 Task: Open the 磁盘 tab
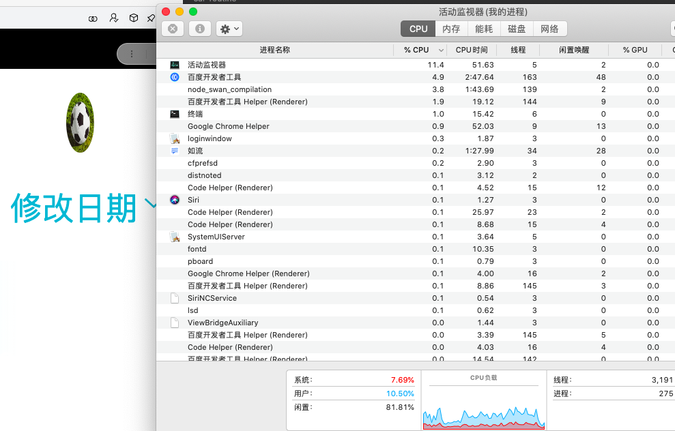(517, 29)
